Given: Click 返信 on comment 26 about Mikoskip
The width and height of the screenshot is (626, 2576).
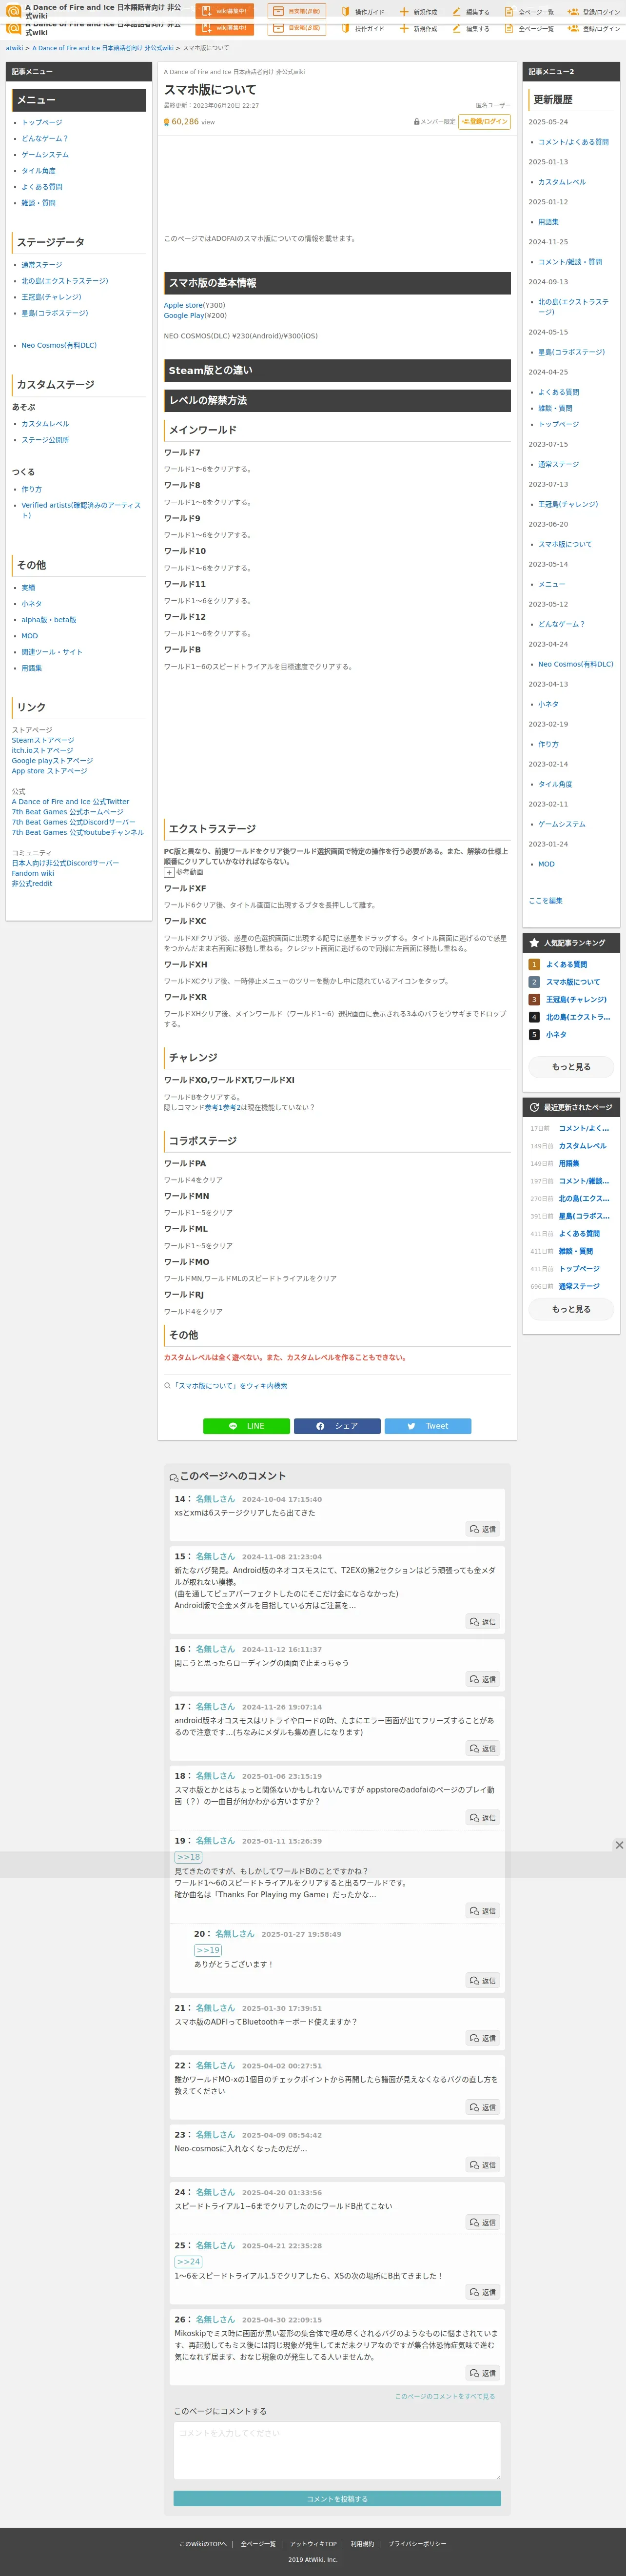Looking at the screenshot, I should [x=482, y=2373].
